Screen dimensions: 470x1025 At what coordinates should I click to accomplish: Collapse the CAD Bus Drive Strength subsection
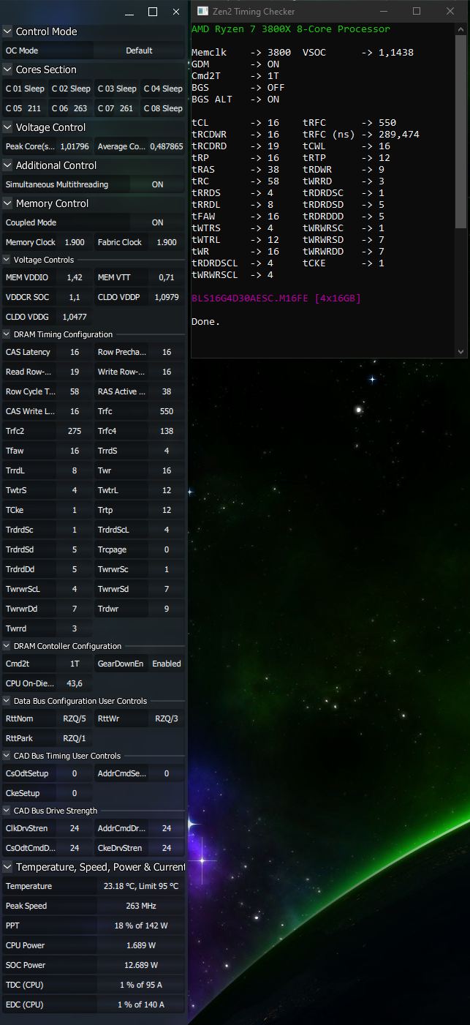(x=7, y=811)
